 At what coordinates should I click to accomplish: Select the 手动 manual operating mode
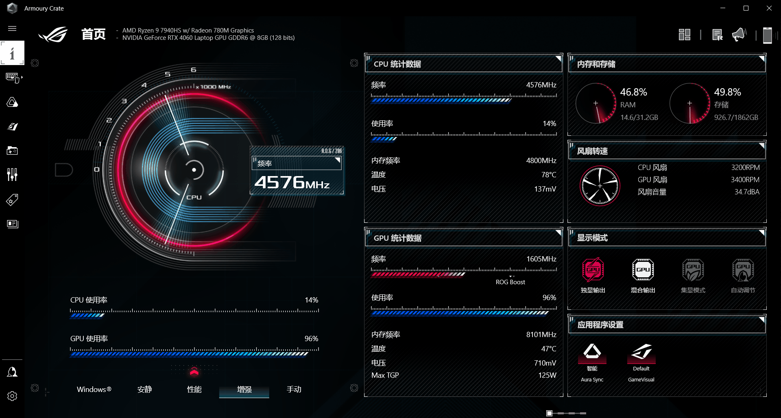click(294, 389)
